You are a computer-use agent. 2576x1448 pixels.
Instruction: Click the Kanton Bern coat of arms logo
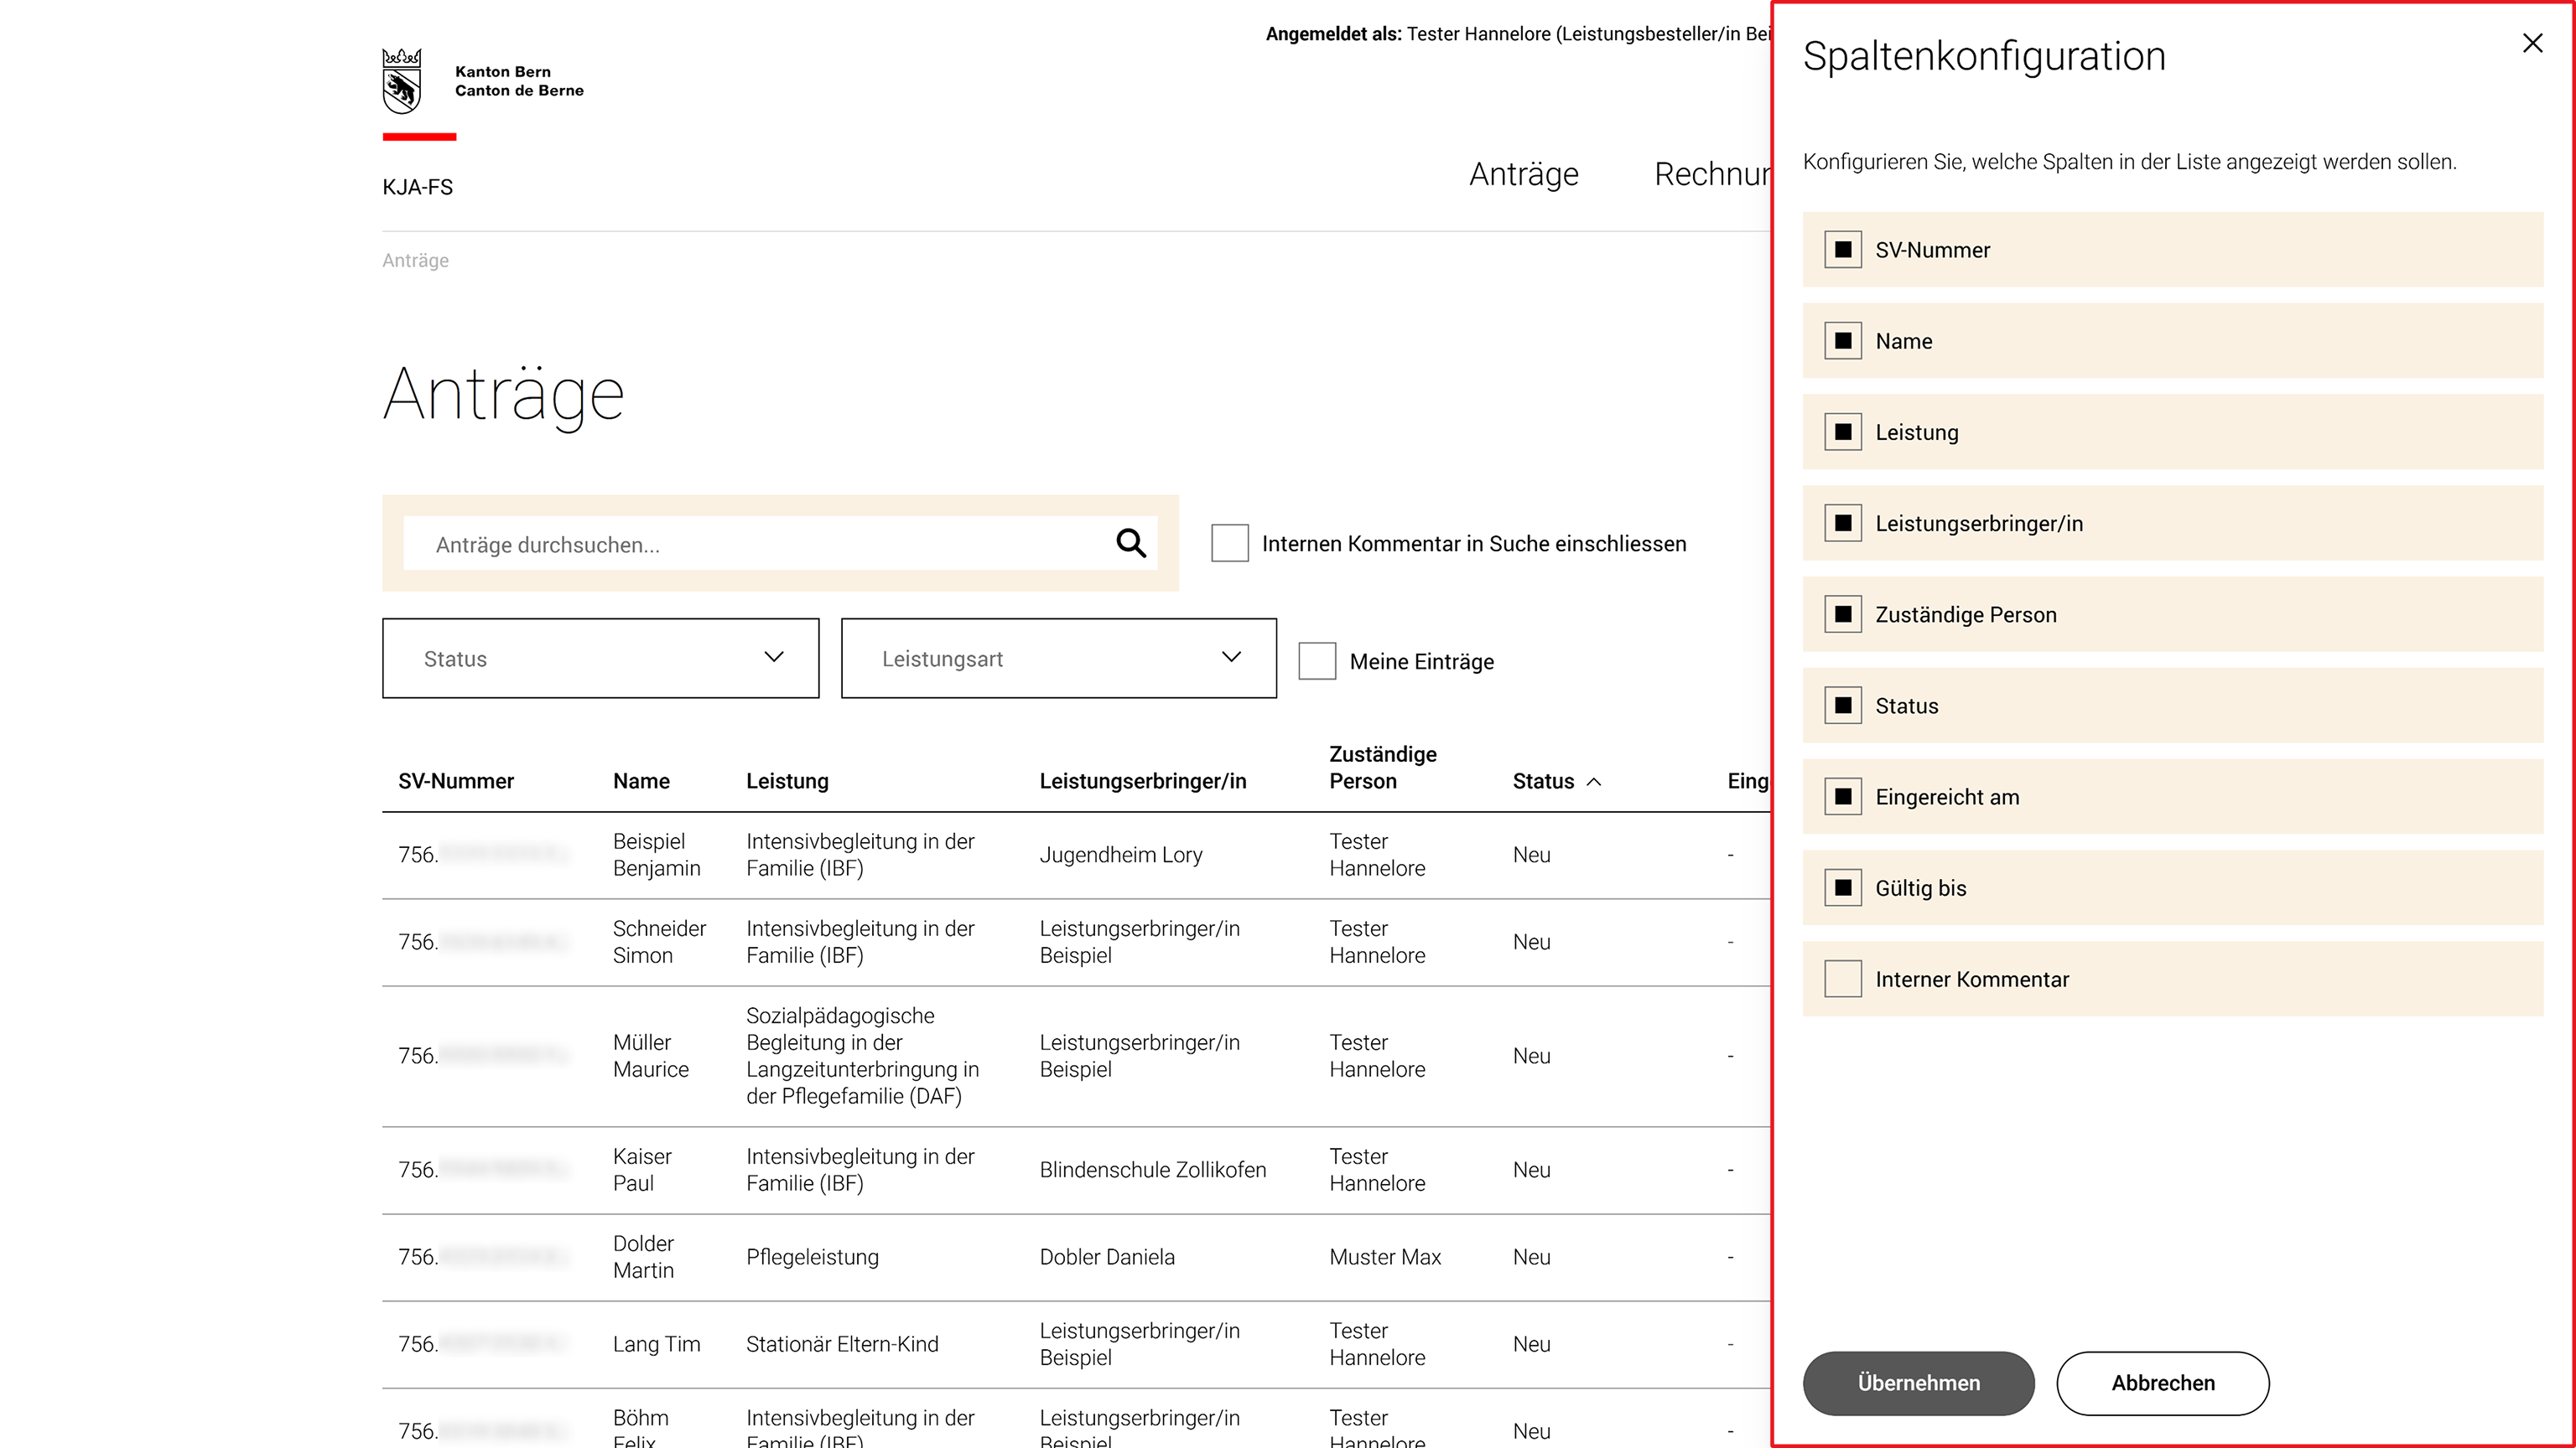click(x=402, y=81)
